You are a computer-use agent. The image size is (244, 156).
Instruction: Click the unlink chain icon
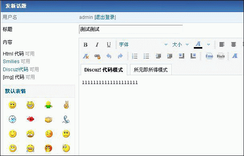[97, 56]
